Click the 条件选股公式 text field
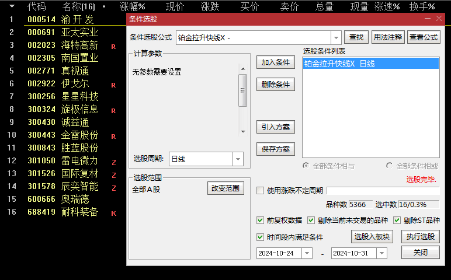 tap(254, 37)
